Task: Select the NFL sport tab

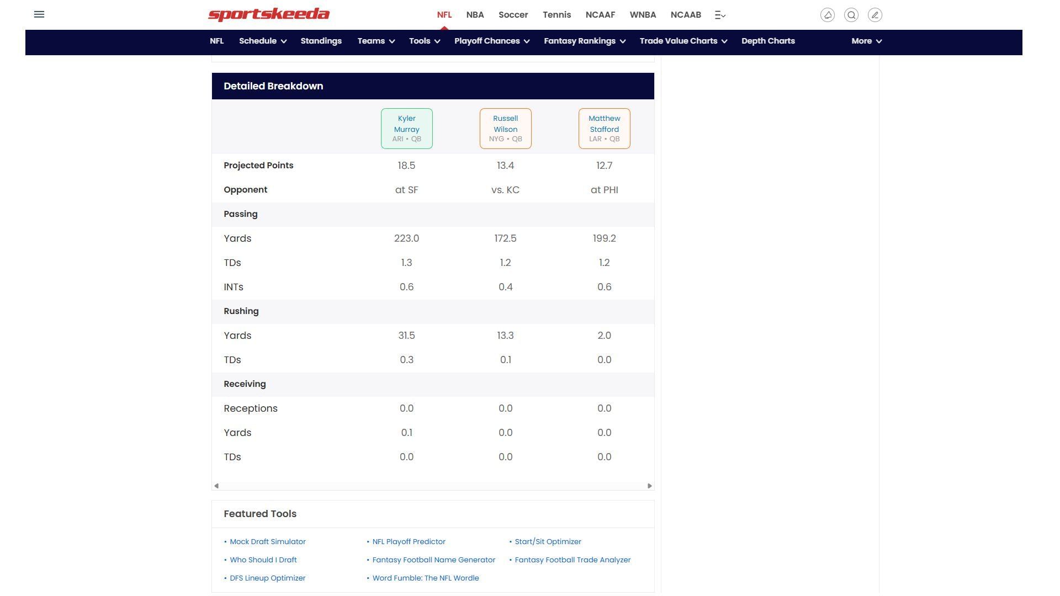Action: point(444,15)
